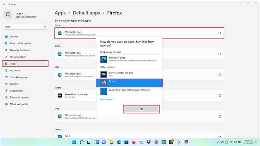Viewport: 260px width, 146px height.
Task: Open Windows Update settings
Action: click(x=25, y=104)
